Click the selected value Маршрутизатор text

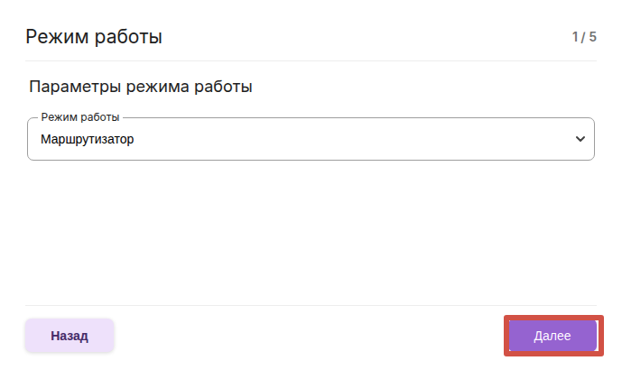(x=88, y=140)
